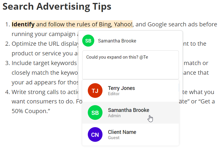The width and height of the screenshot is (221, 150).
Task: Click the Guest role label under Client Name
Action: click(x=114, y=138)
